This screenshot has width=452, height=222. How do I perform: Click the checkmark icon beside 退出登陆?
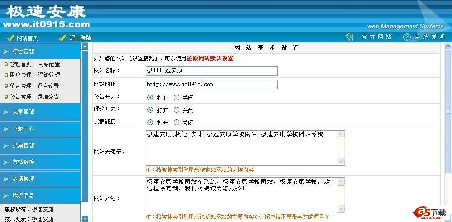(x=62, y=38)
